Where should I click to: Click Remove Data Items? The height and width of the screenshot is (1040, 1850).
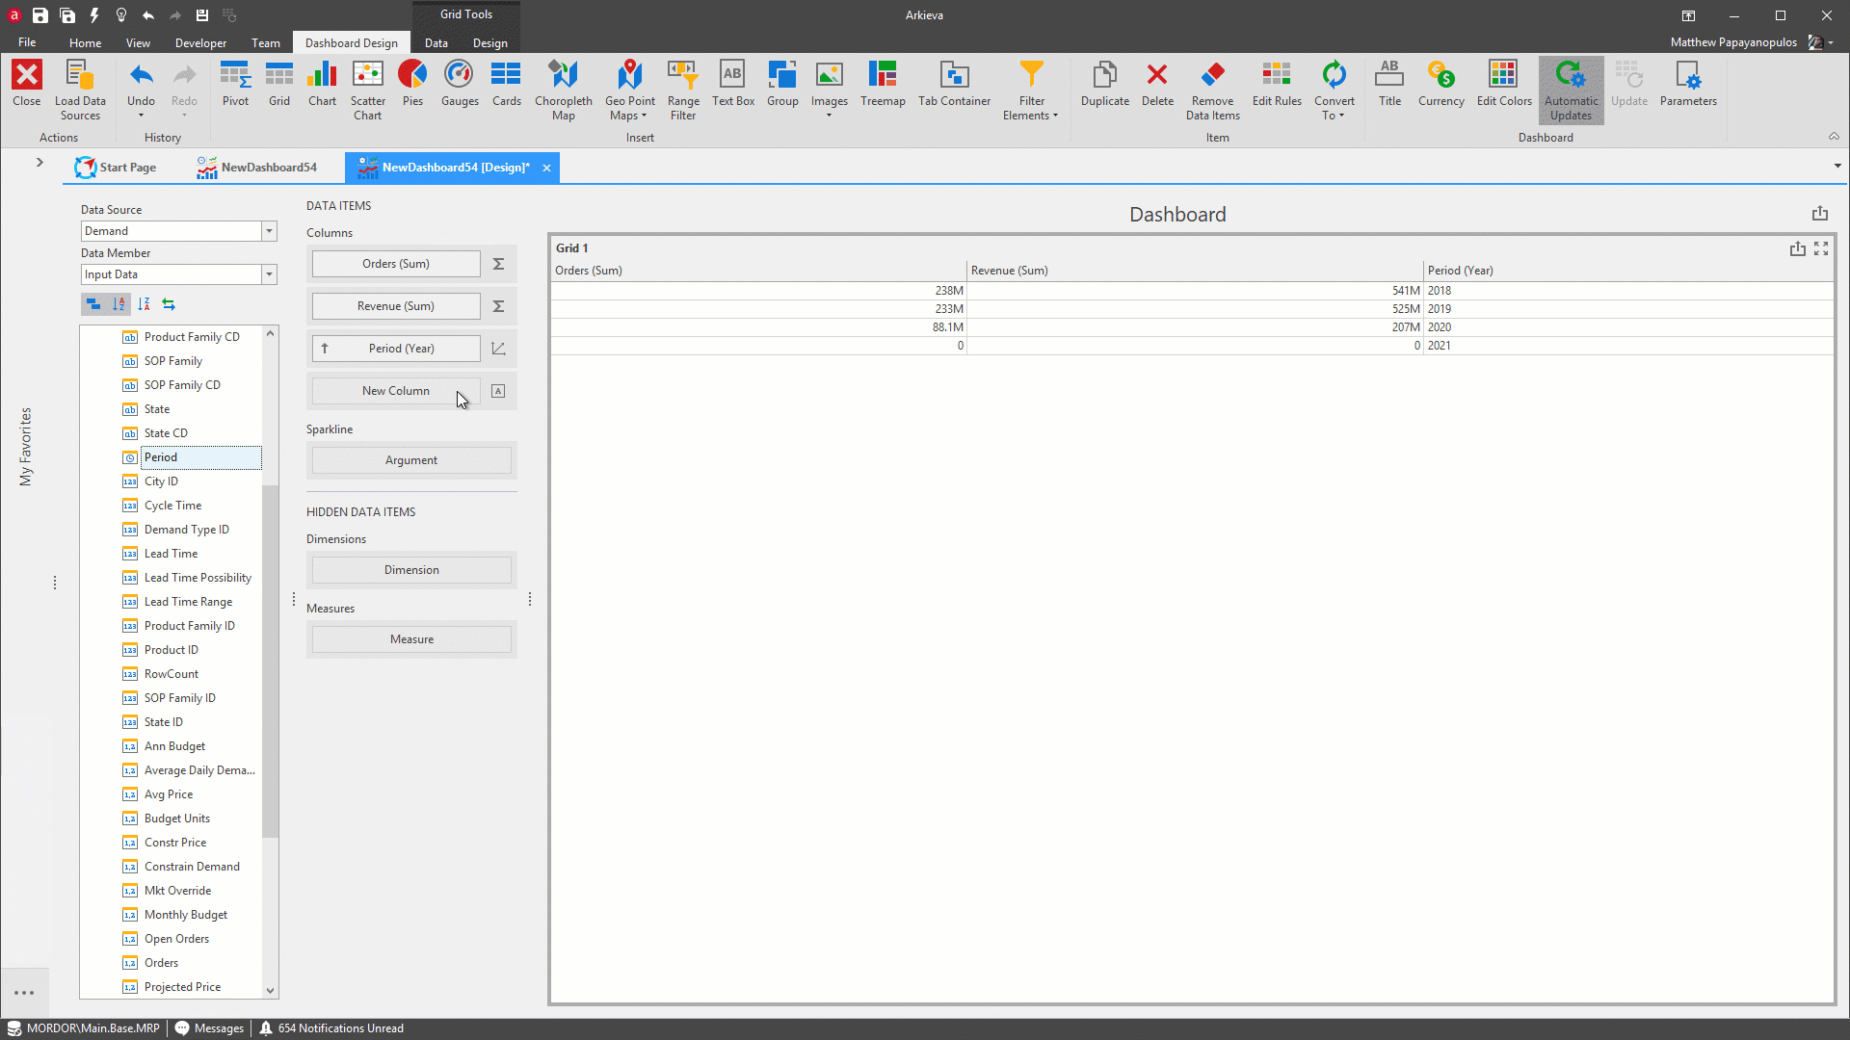[1212, 91]
